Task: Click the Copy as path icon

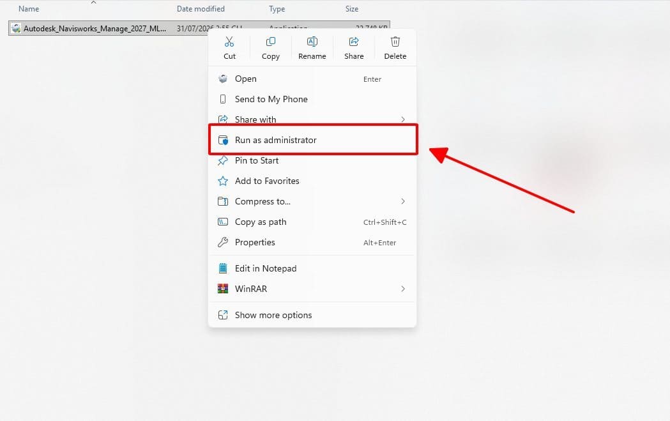Action: tap(223, 222)
